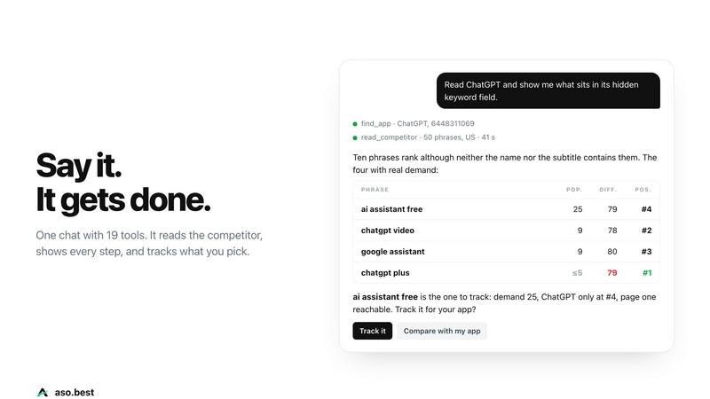Image resolution: width=710 pixels, height=399 pixels.
Task: Click the green dot beside find_app step
Action: pos(355,124)
